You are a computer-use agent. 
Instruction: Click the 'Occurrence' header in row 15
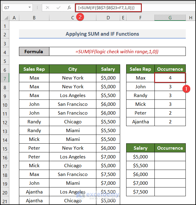(170, 148)
